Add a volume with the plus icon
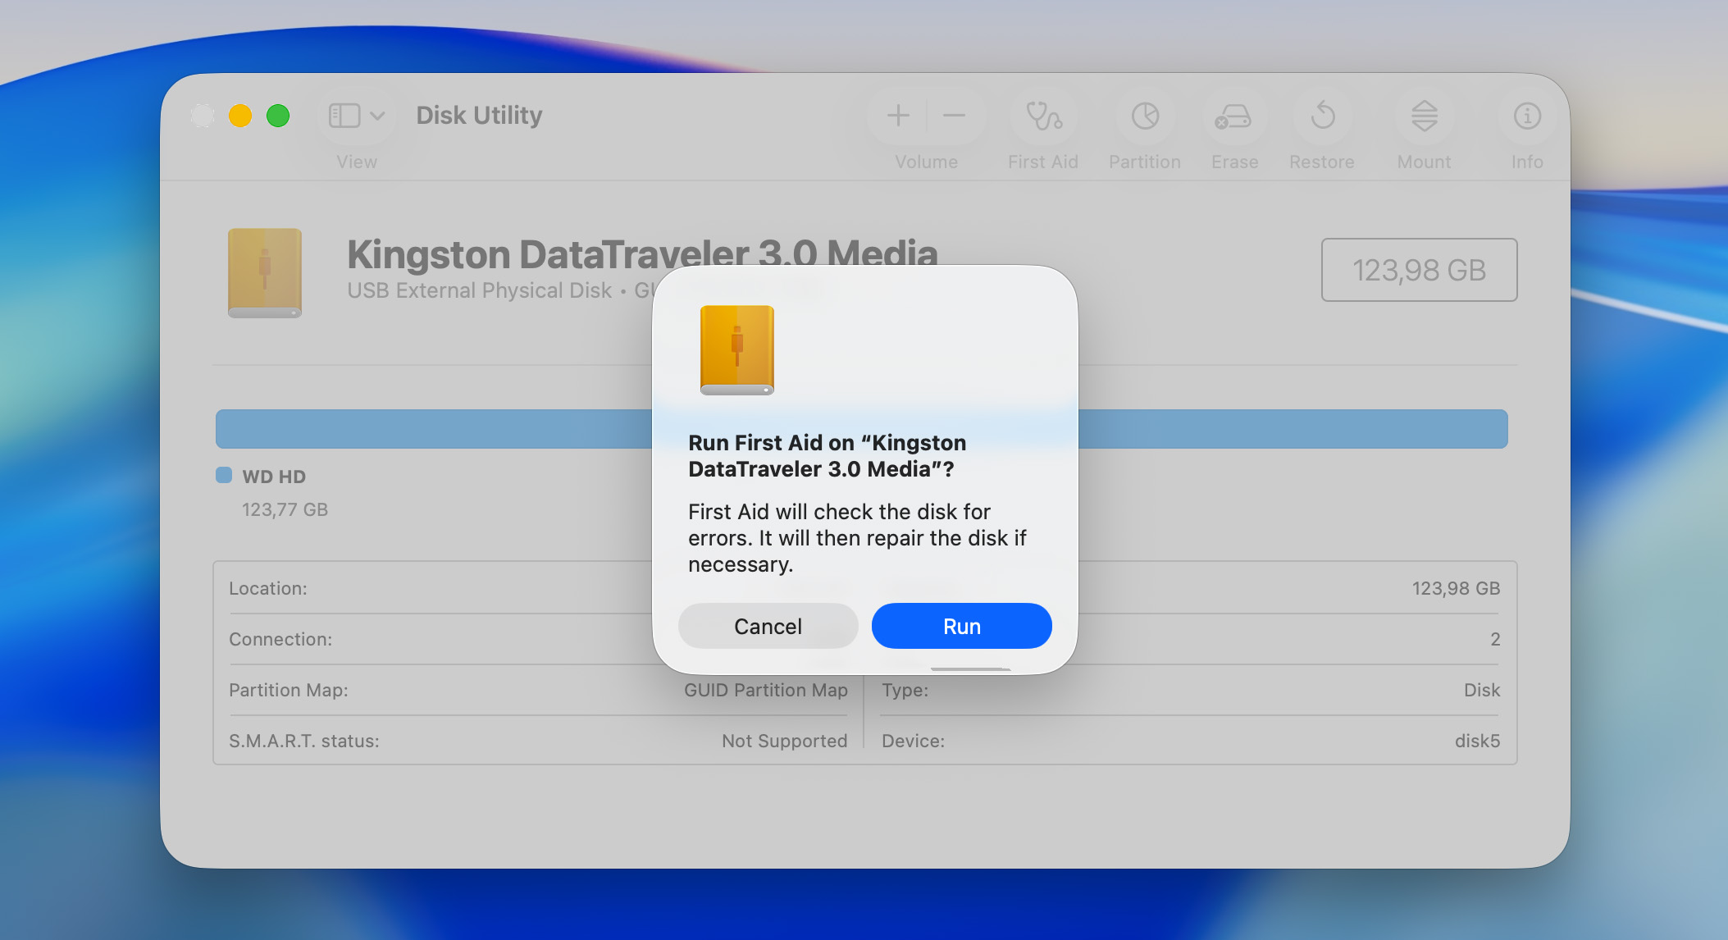The image size is (1728, 940). [898, 116]
